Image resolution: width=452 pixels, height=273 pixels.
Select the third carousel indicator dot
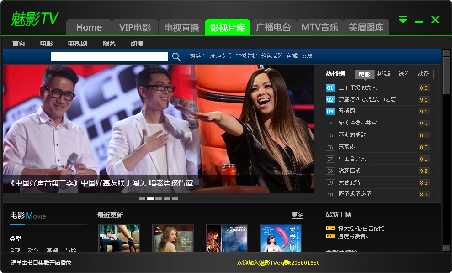[x=159, y=198]
